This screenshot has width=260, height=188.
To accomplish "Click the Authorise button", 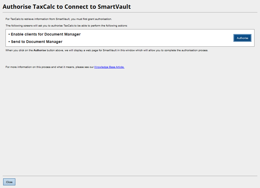I will click(x=242, y=38).
